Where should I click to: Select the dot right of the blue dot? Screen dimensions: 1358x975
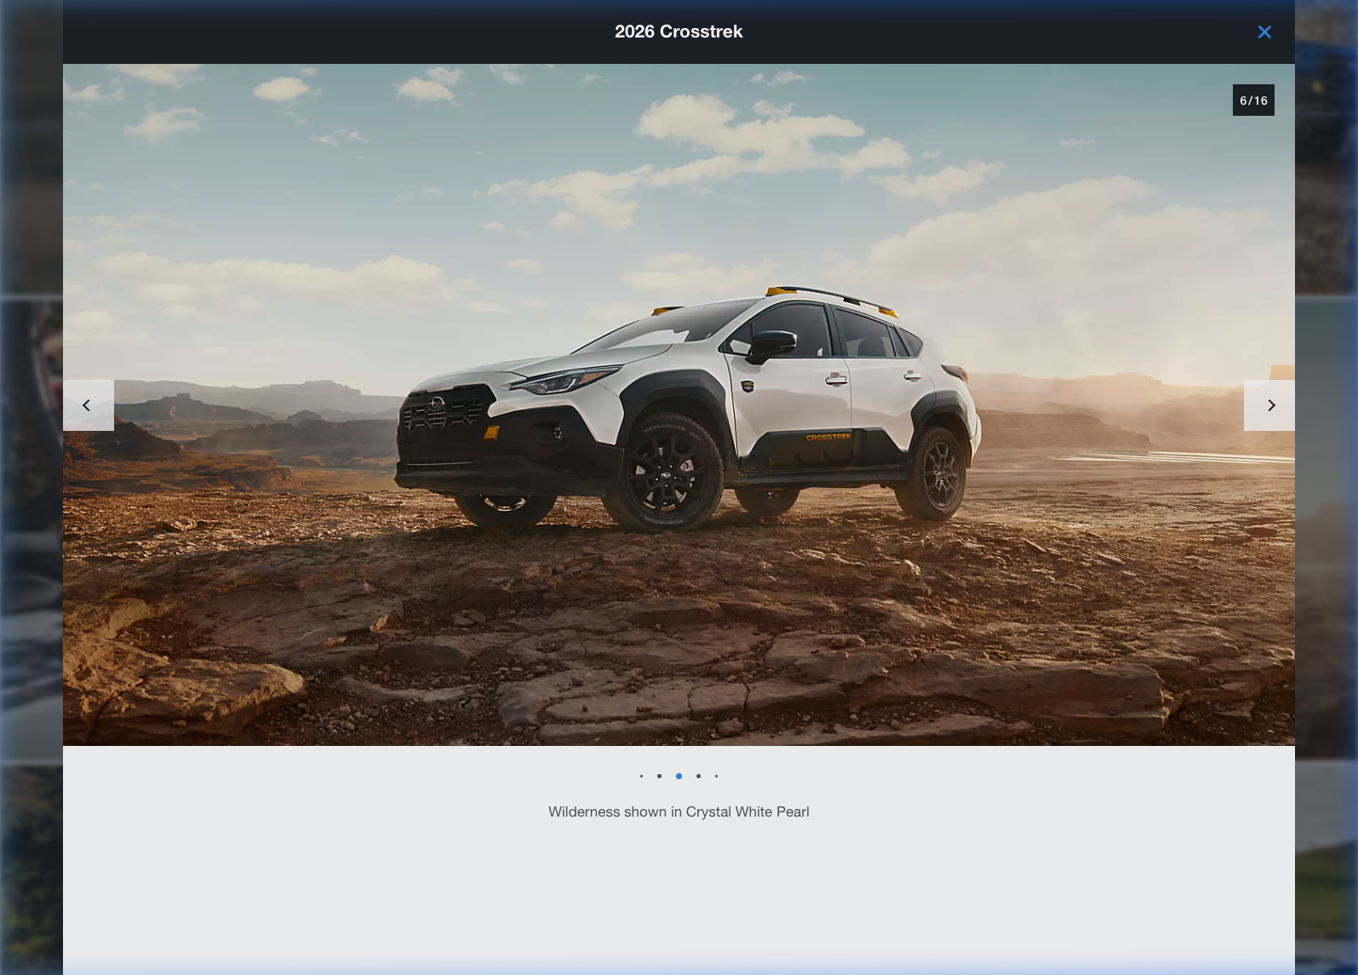tap(698, 776)
